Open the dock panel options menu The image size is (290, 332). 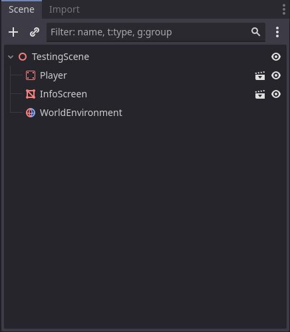[x=284, y=9]
